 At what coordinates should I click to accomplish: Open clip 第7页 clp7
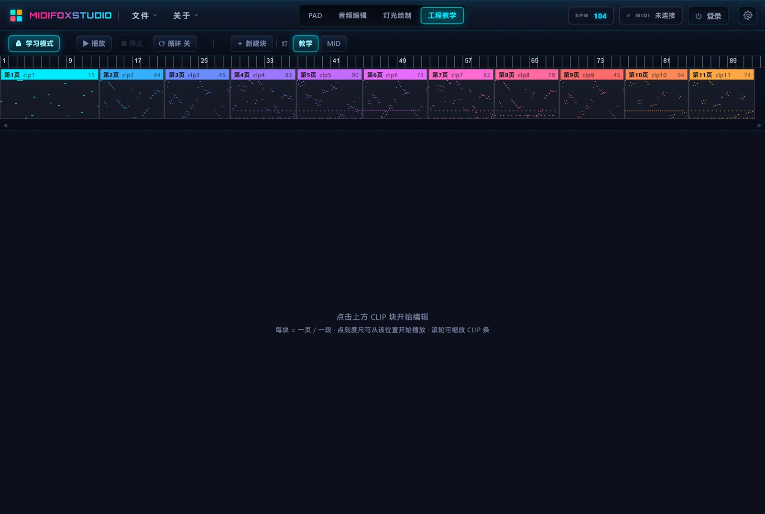[461, 94]
